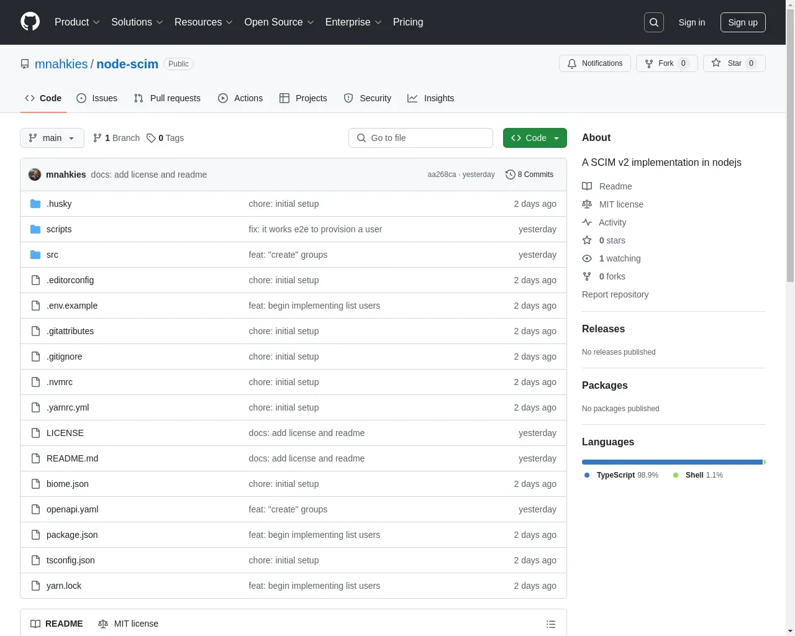Switch to the Issues tab
Screen dimensions: 795x636
coord(97,98)
